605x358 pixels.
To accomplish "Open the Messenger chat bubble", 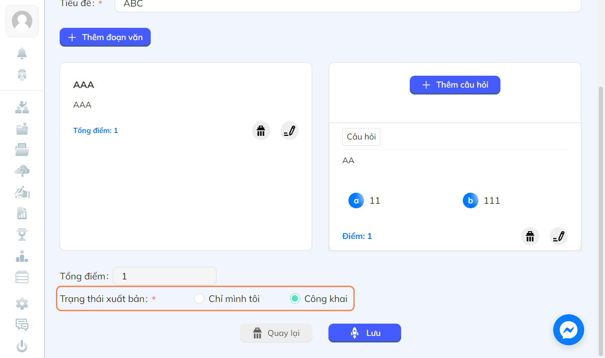I will pos(569,330).
